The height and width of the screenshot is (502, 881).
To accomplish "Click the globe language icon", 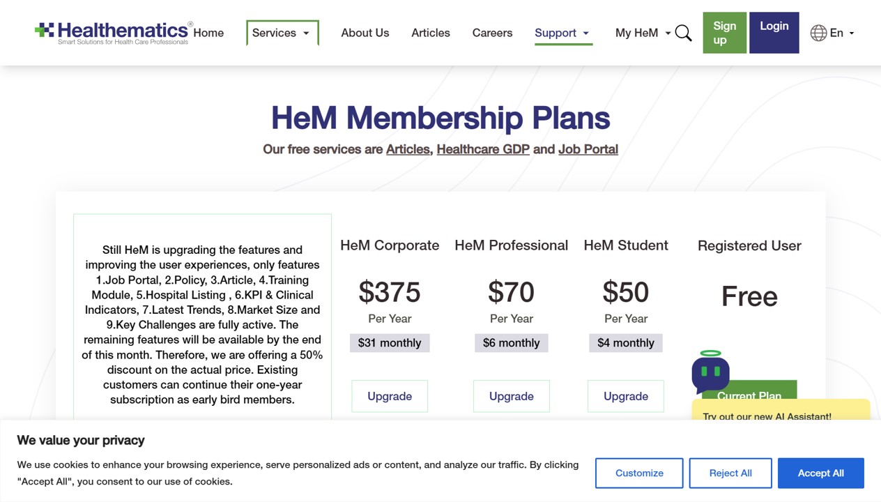I will click(x=818, y=33).
